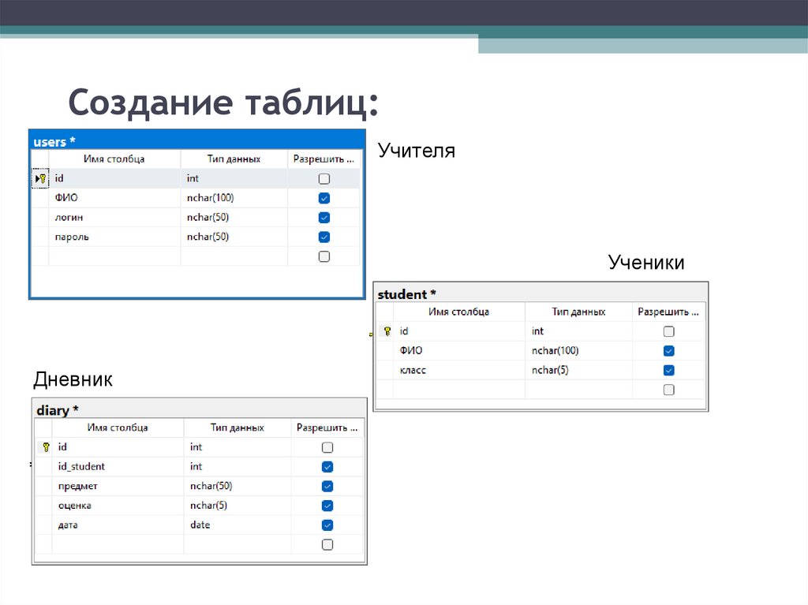This screenshot has width=808, height=605.
Task: Select the пароль column name cell
Action: 114,237
